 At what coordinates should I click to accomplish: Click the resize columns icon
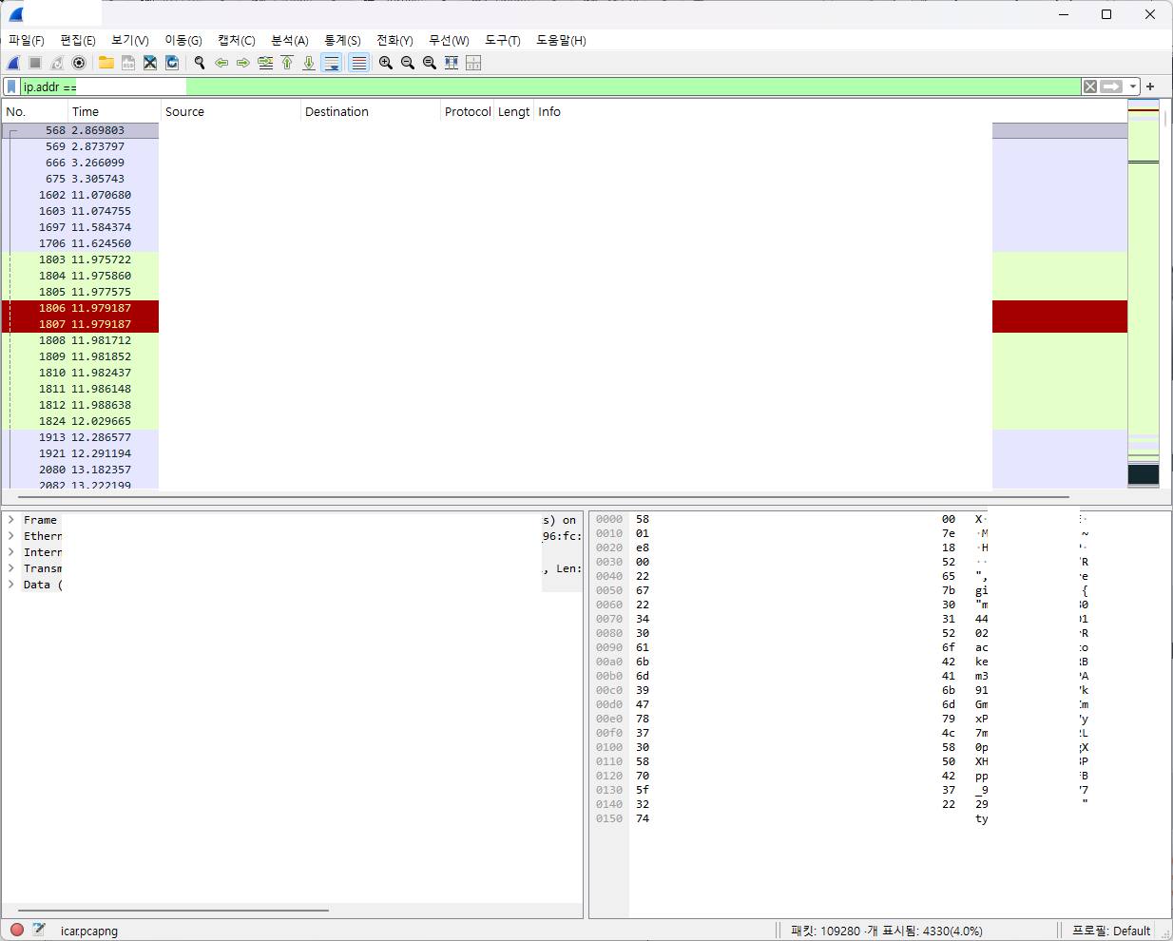pos(452,63)
